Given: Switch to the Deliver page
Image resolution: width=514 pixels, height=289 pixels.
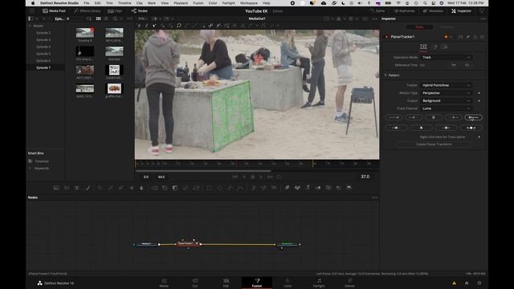Looking at the screenshot, I should pos(349,283).
